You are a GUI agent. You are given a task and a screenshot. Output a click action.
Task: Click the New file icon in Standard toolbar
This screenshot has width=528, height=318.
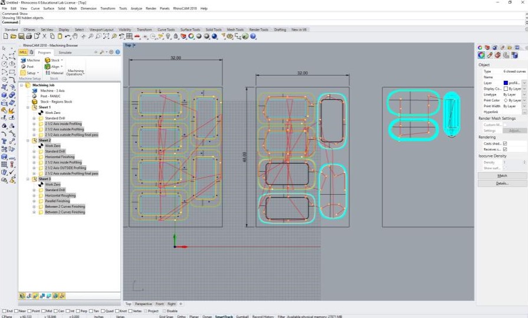point(6,36)
